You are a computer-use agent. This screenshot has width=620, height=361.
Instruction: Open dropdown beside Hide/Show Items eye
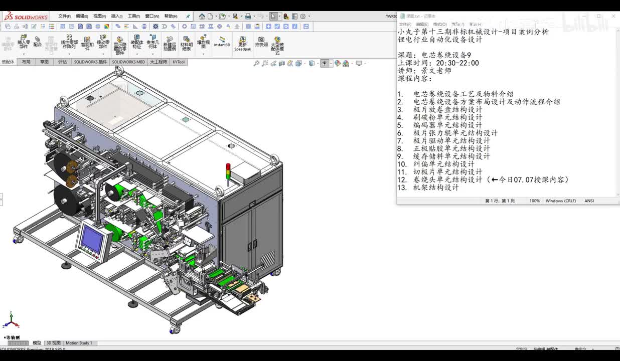click(331, 63)
